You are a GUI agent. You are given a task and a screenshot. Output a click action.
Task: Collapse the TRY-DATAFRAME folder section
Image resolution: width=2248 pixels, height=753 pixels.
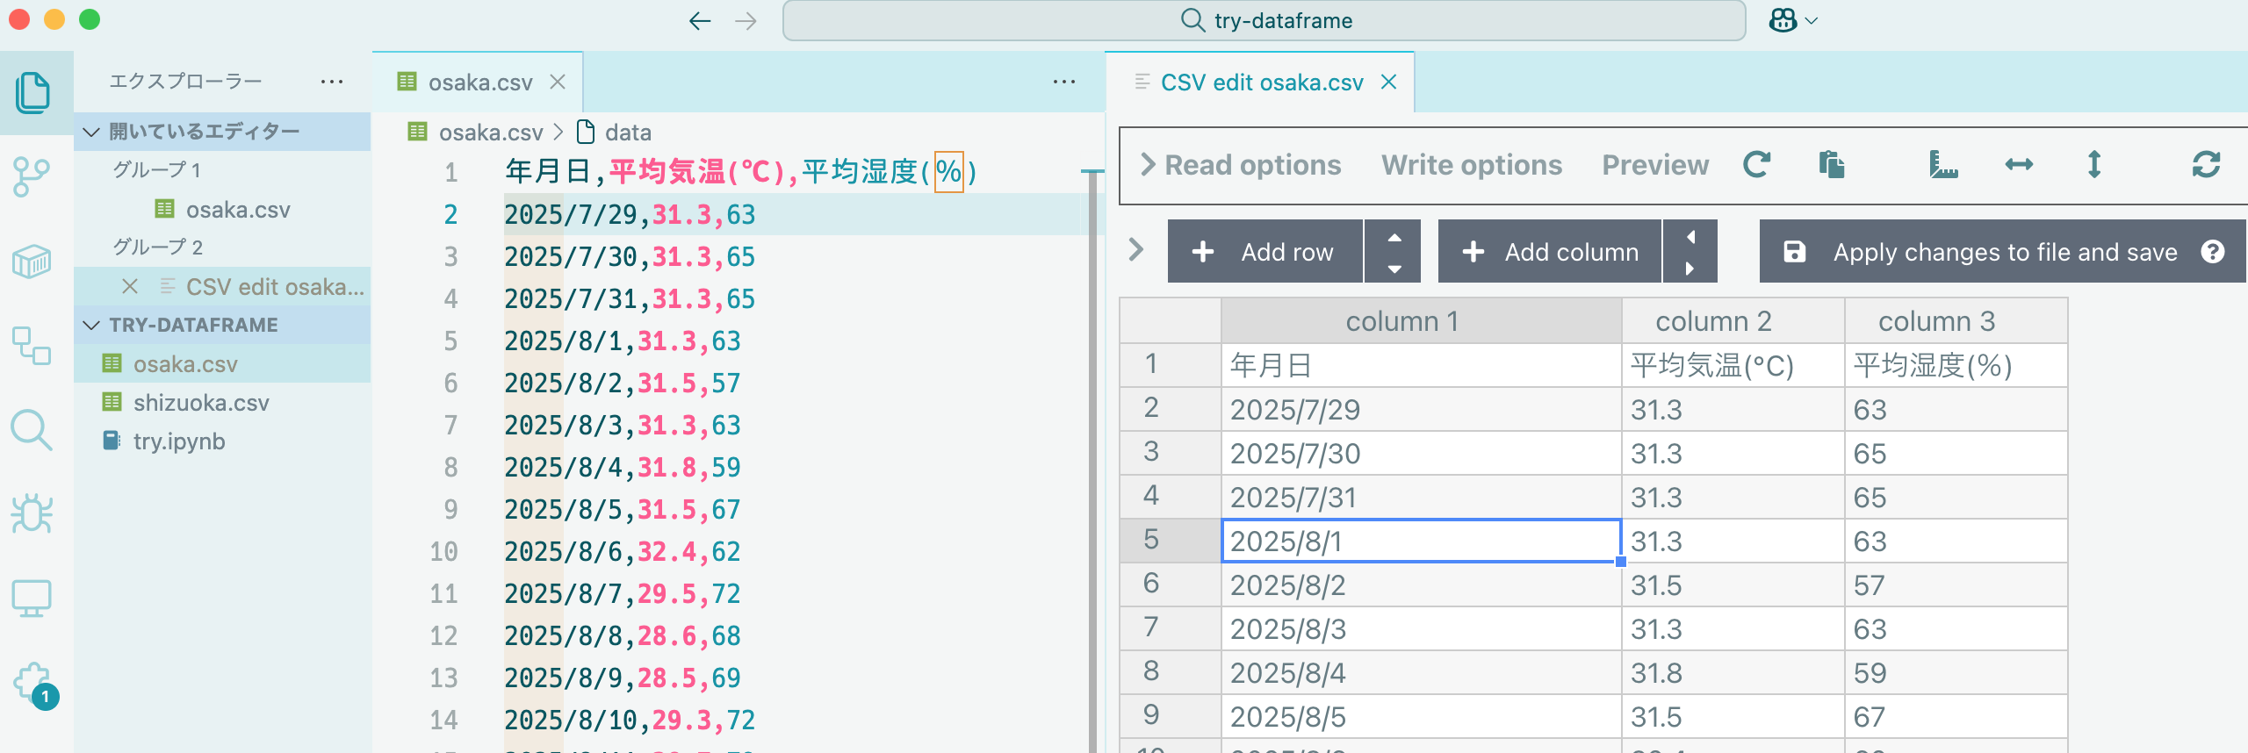(x=91, y=325)
